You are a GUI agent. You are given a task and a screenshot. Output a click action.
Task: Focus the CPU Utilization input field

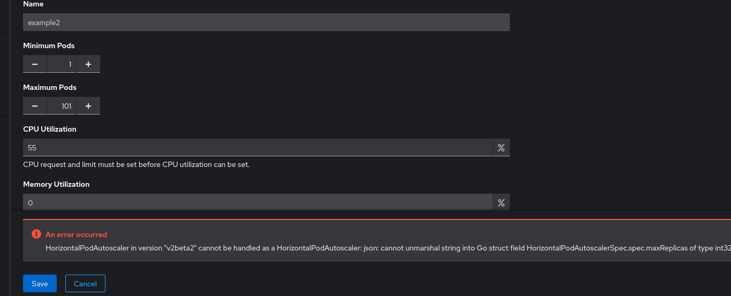click(x=257, y=148)
